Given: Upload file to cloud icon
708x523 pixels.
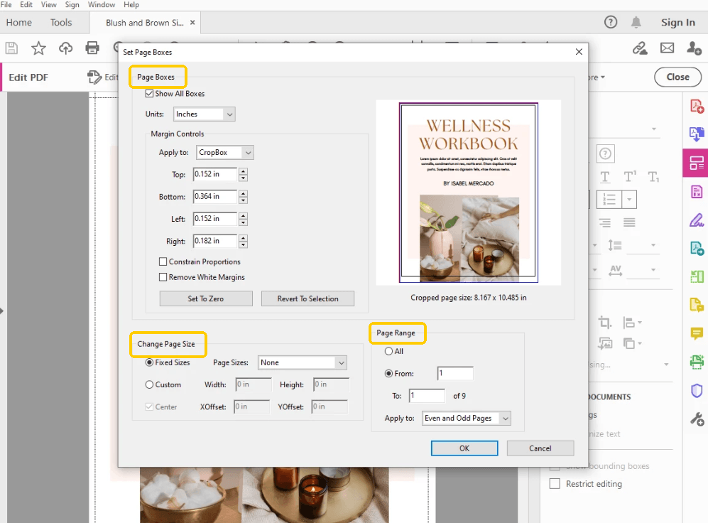Looking at the screenshot, I should click(x=65, y=48).
